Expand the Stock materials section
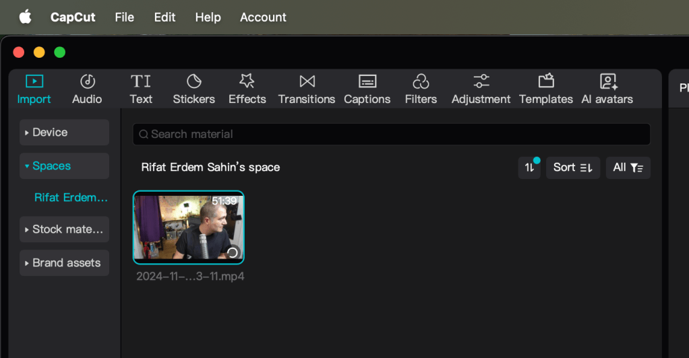689x358 pixels. (x=64, y=229)
